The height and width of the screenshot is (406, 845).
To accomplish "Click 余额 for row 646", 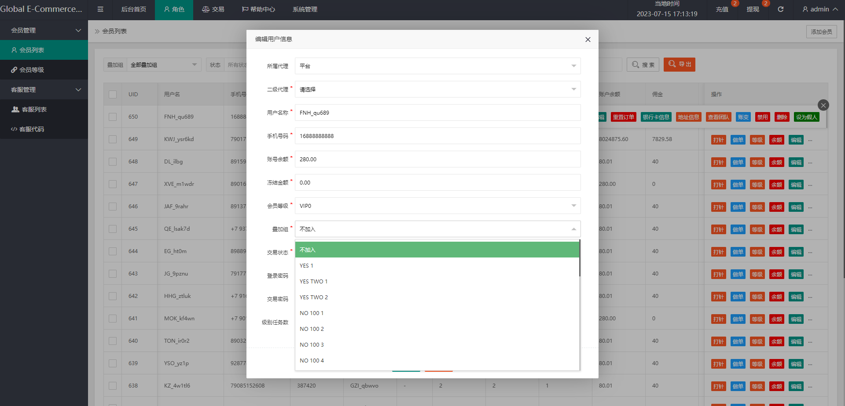I will pos(777,207).
